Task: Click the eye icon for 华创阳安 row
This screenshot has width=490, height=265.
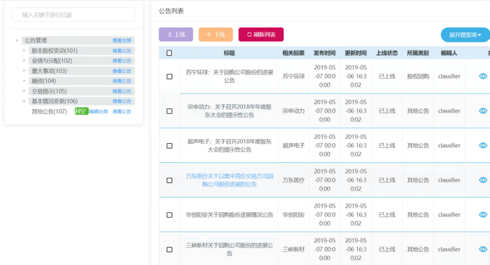Action: point(483,214)
